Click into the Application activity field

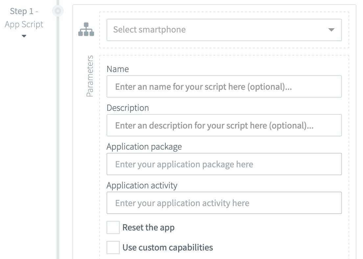click(224, 203)
